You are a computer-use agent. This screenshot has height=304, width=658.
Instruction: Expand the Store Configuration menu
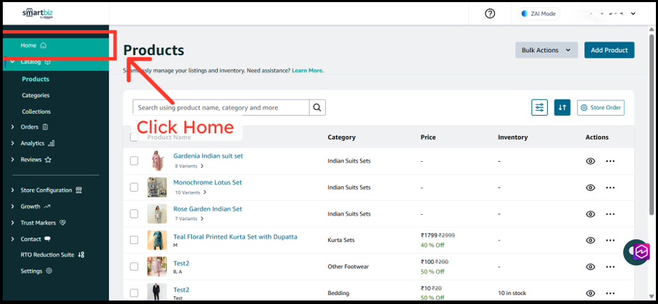46,190
